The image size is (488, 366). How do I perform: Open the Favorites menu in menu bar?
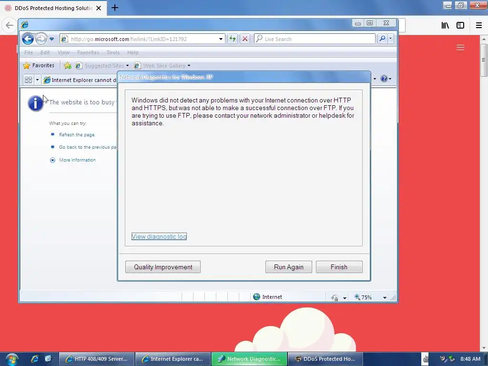88,52
